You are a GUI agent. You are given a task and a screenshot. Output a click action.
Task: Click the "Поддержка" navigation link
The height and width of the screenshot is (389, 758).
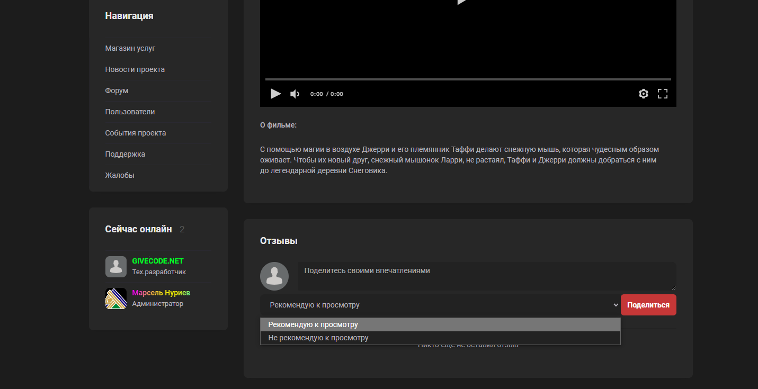125,154
